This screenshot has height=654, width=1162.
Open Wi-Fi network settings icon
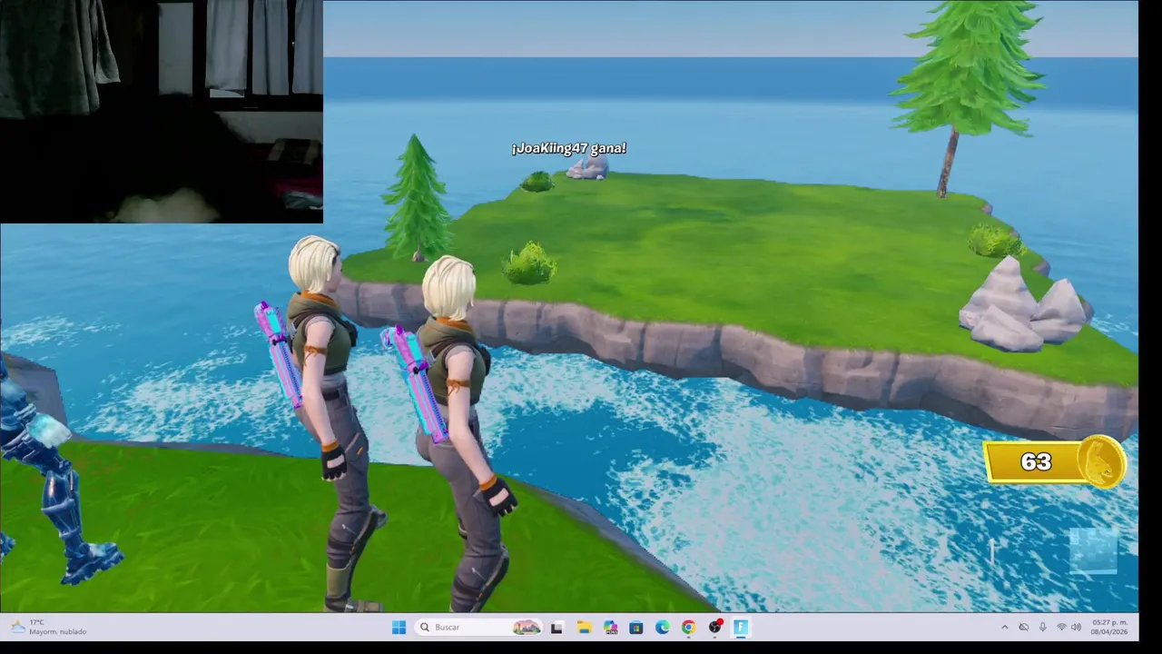(x=1061, y=627)
